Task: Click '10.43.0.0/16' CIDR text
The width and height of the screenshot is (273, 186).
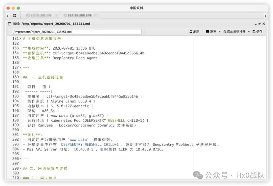Action: click(x=149, y=149)
